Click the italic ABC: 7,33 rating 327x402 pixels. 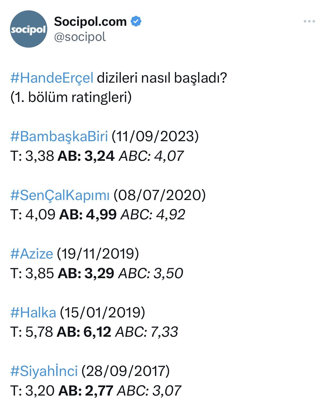point(146,332)
